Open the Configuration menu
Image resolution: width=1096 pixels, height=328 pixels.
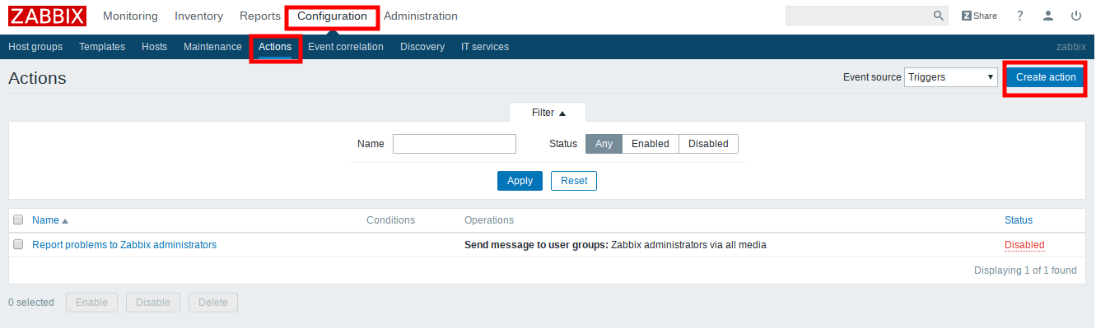333,16
